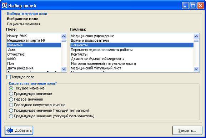
Task: Minimize the Выбор полей window
Action: coord(185,5)
